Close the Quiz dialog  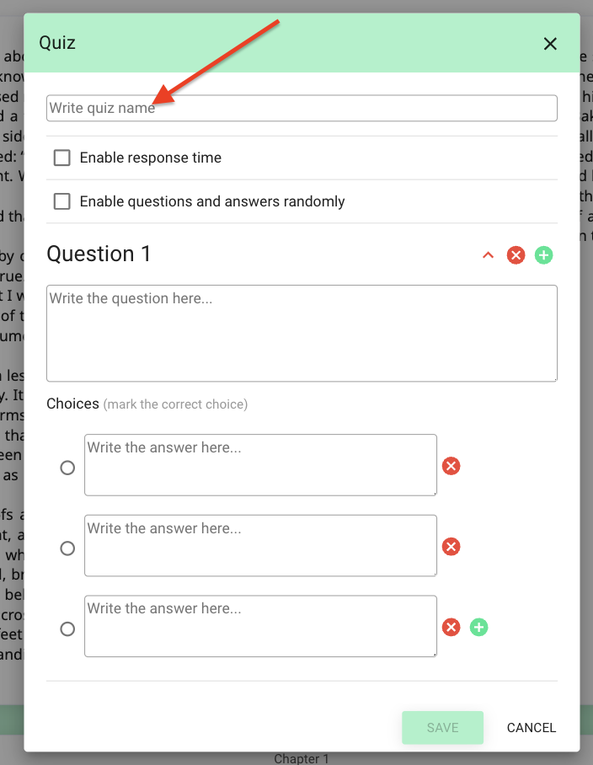pyautogui.click(x=550, y=44)
